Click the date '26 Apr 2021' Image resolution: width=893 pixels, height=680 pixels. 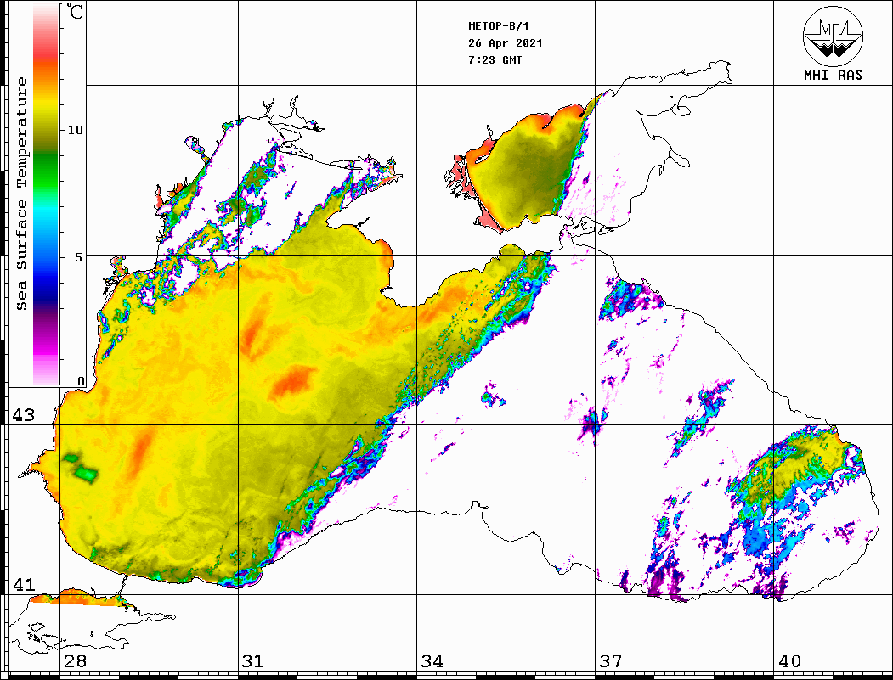click(x=506, y=43)
